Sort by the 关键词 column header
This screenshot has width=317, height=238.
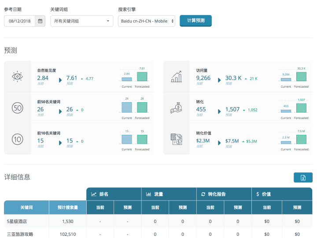click(26, 208)
